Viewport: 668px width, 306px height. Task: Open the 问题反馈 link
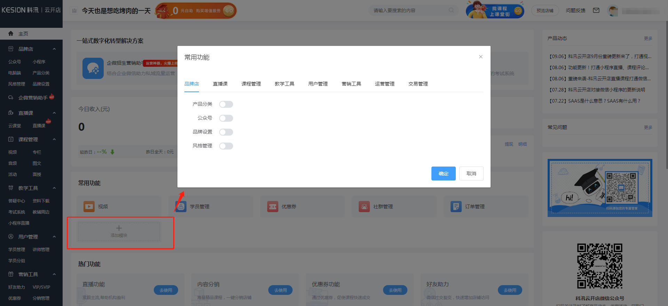pyautogui.click(x=575, y=10)
